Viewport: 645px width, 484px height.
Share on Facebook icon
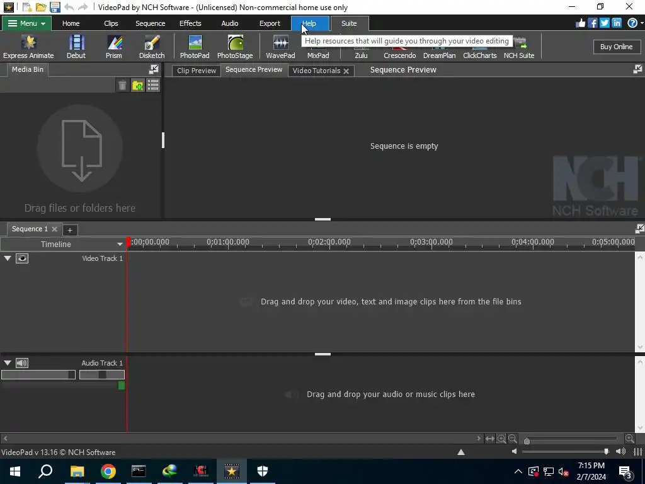click(x=592, y=23)
